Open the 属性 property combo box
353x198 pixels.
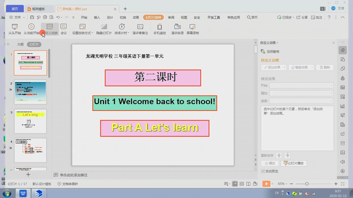pos(301,93)
